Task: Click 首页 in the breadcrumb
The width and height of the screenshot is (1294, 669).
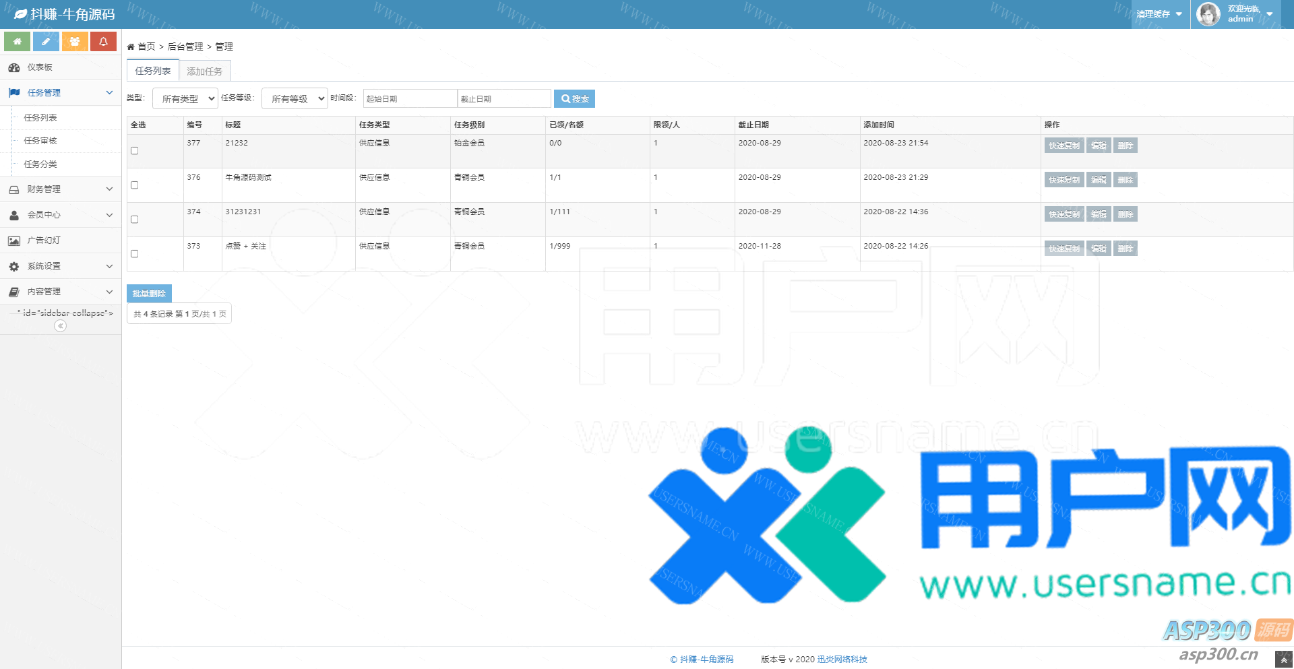Action: pos(146,46)
